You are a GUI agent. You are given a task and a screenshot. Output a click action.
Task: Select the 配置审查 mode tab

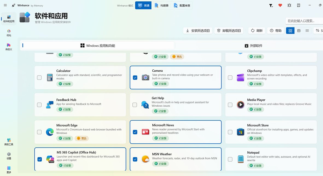click(182, 5)
